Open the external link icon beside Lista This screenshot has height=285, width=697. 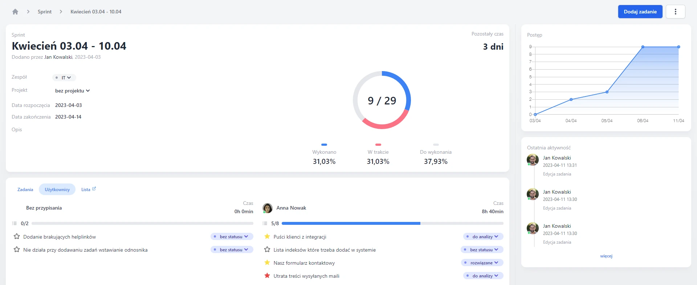coord(94,189)
